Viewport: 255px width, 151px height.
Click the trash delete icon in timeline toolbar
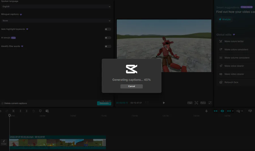[33, 111]
